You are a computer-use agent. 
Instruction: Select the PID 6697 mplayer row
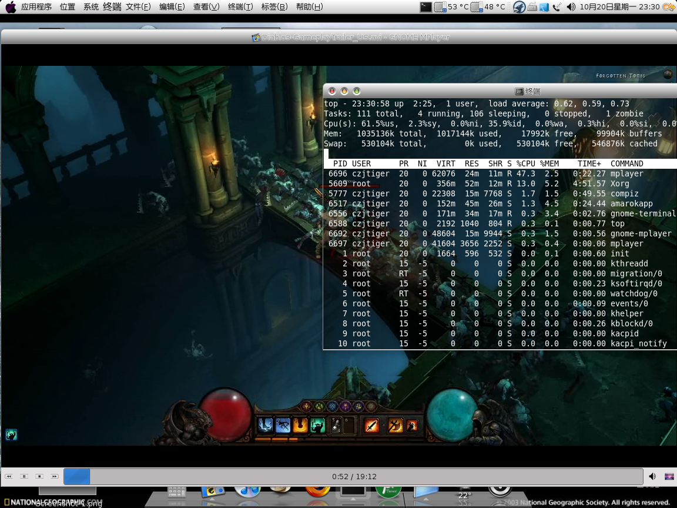point(500,243)
